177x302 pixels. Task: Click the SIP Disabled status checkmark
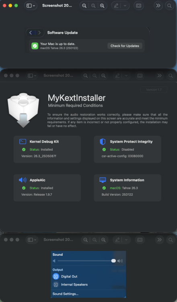(x=104, y=149)
